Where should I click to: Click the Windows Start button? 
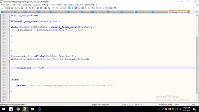pos(3,109)
